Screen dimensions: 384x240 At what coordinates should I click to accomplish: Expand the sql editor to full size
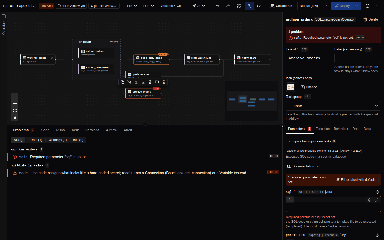coord(377,200)
